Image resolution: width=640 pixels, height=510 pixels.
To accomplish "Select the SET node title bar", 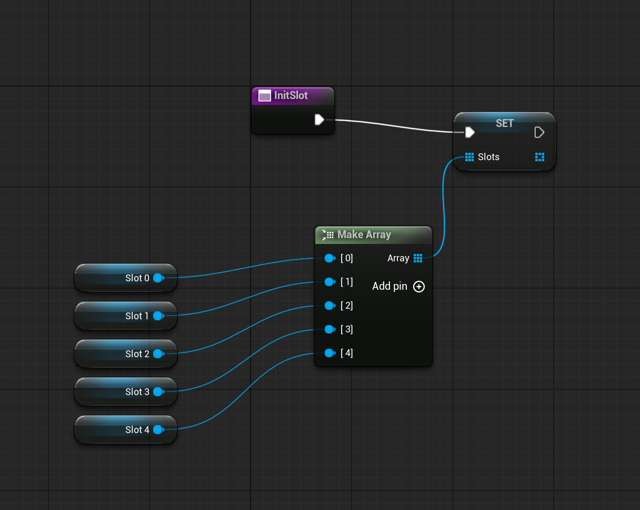I will coord(504,123).
